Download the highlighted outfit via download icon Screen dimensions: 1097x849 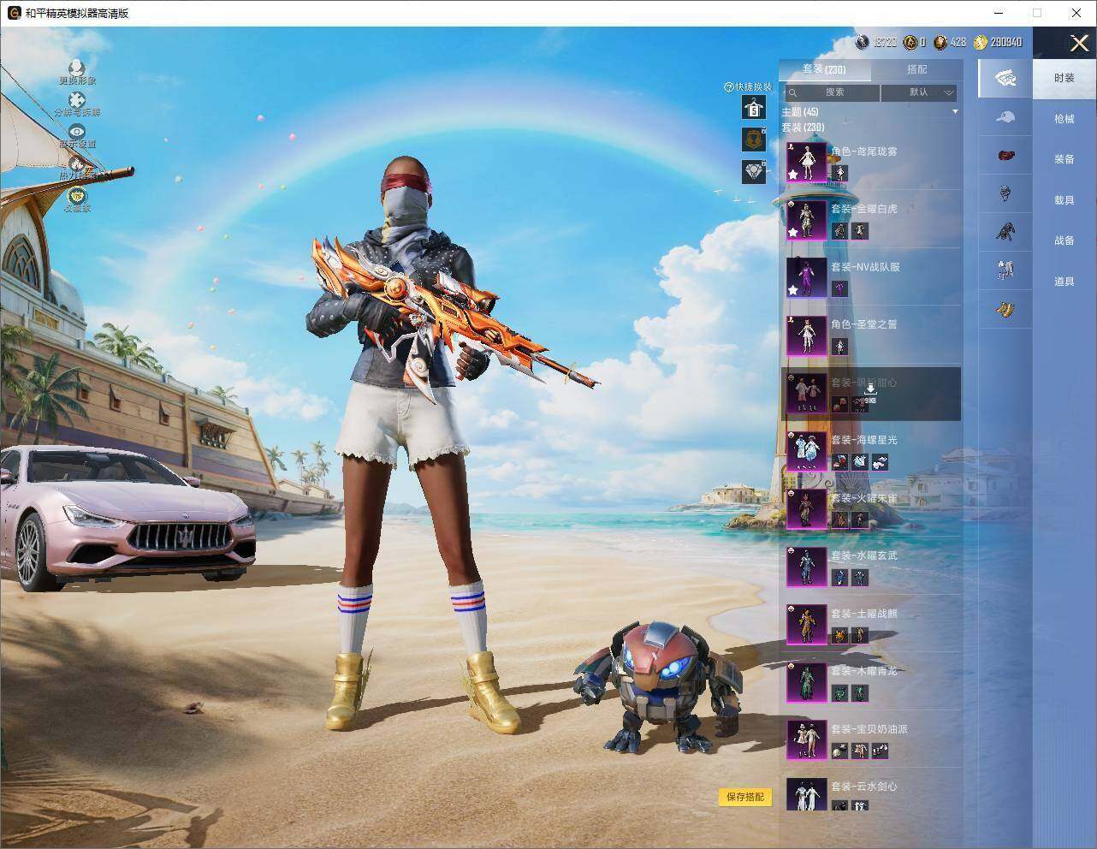(869, 390)
